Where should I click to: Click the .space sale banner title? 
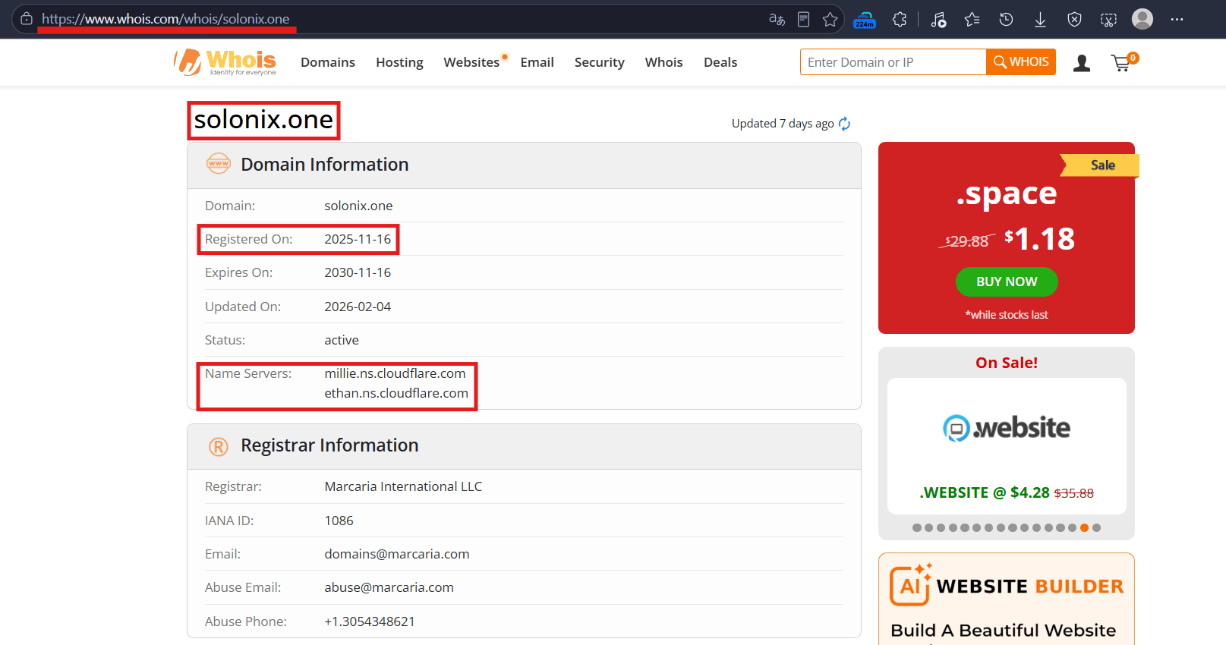coord(1007,194)
